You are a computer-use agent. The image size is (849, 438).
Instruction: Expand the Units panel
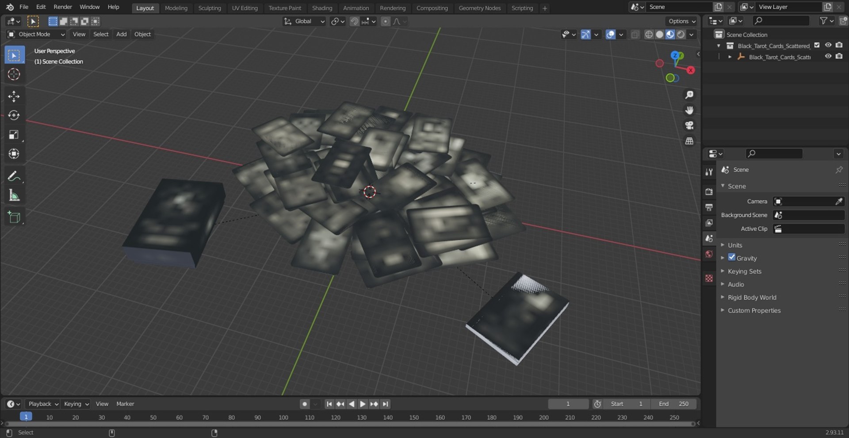(x=735, y=245)
